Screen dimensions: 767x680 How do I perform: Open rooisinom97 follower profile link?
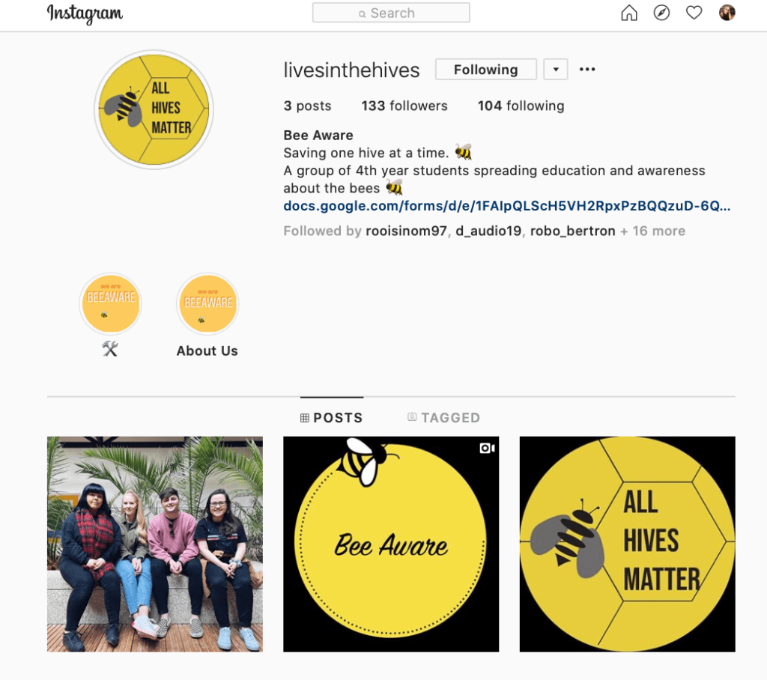[406, 231]
